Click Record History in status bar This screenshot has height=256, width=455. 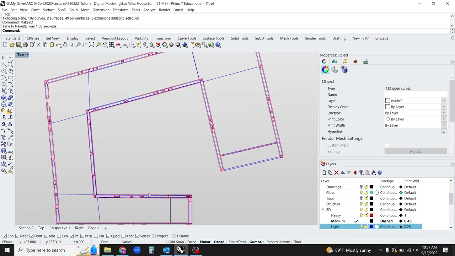pyautogui.click(x=278, y=242)
